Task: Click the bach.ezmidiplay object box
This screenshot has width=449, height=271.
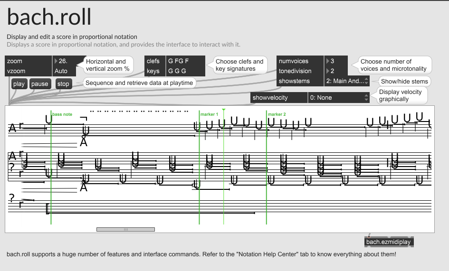Action: click(x=389, y=242)
